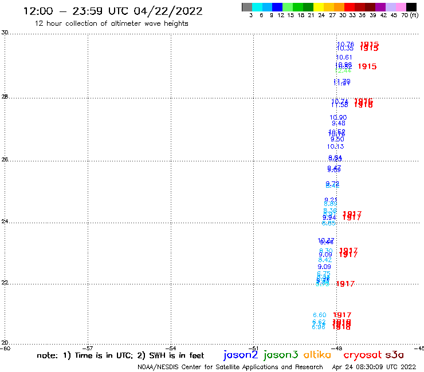Image resolution: width=424 pixels, height=372 pixels.
Task: Click subtitle '12 hour collection of altimeter wave heights'
Action: coord(111,23)
